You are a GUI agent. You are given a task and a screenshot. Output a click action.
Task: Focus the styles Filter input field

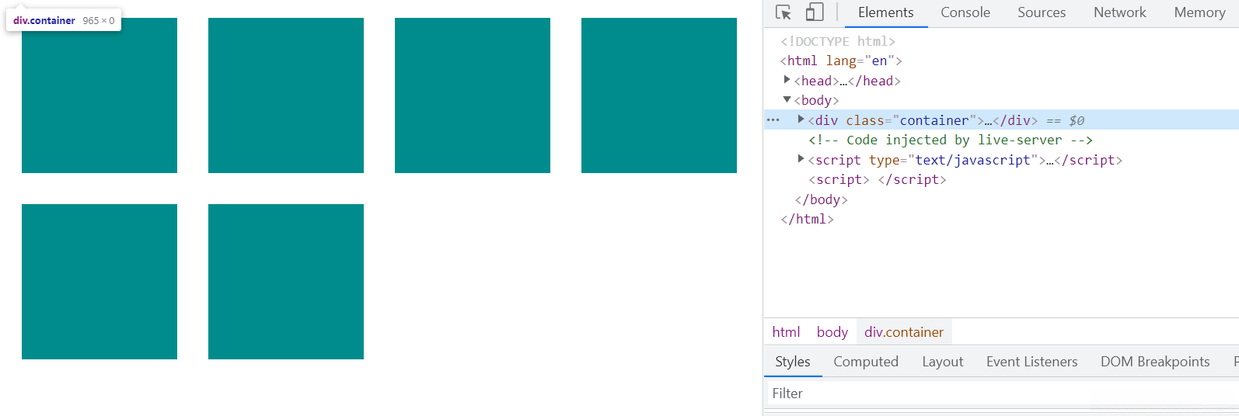coord(1003,393)
